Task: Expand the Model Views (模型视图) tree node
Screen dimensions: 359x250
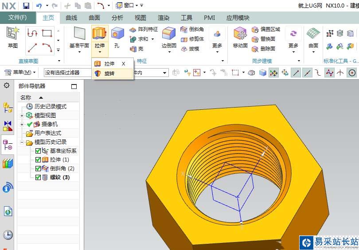Action: 22,115
